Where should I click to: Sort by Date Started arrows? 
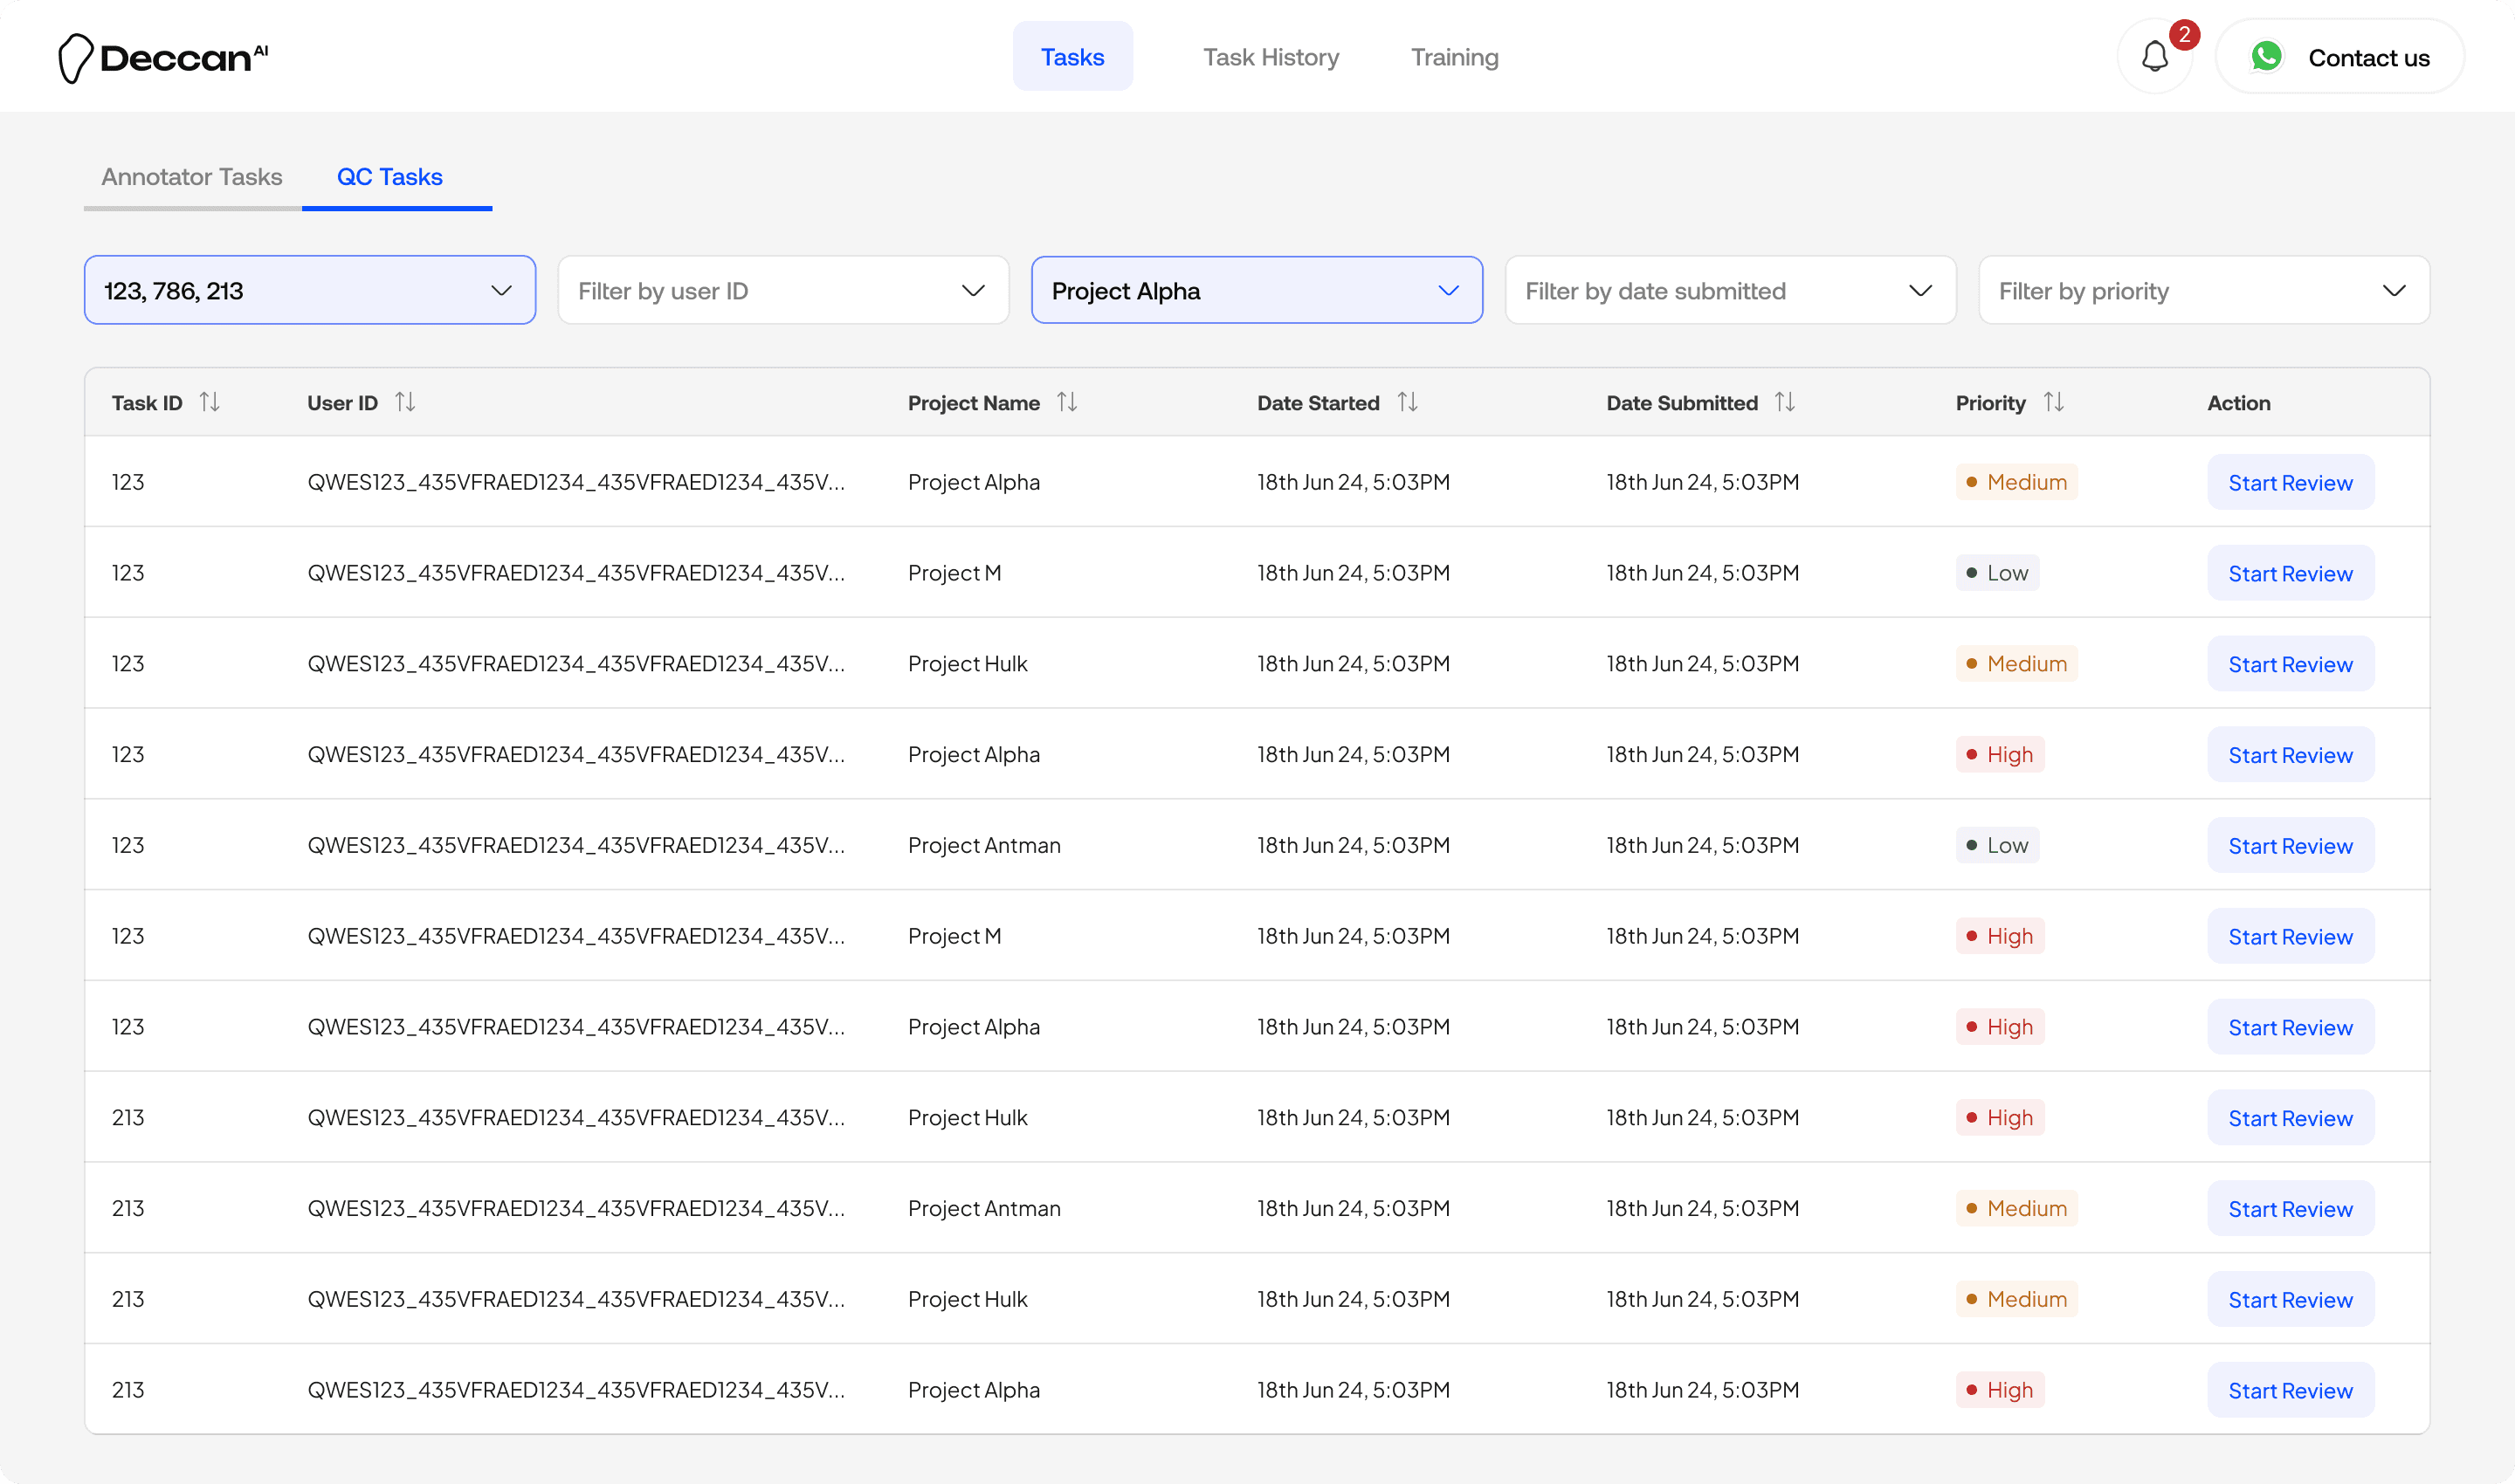(1408, 402)
